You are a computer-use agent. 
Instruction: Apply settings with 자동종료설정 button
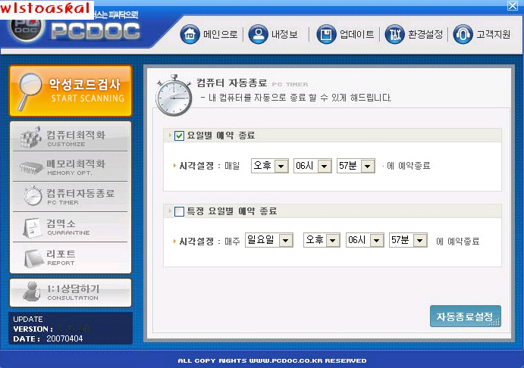coord(466,317)
